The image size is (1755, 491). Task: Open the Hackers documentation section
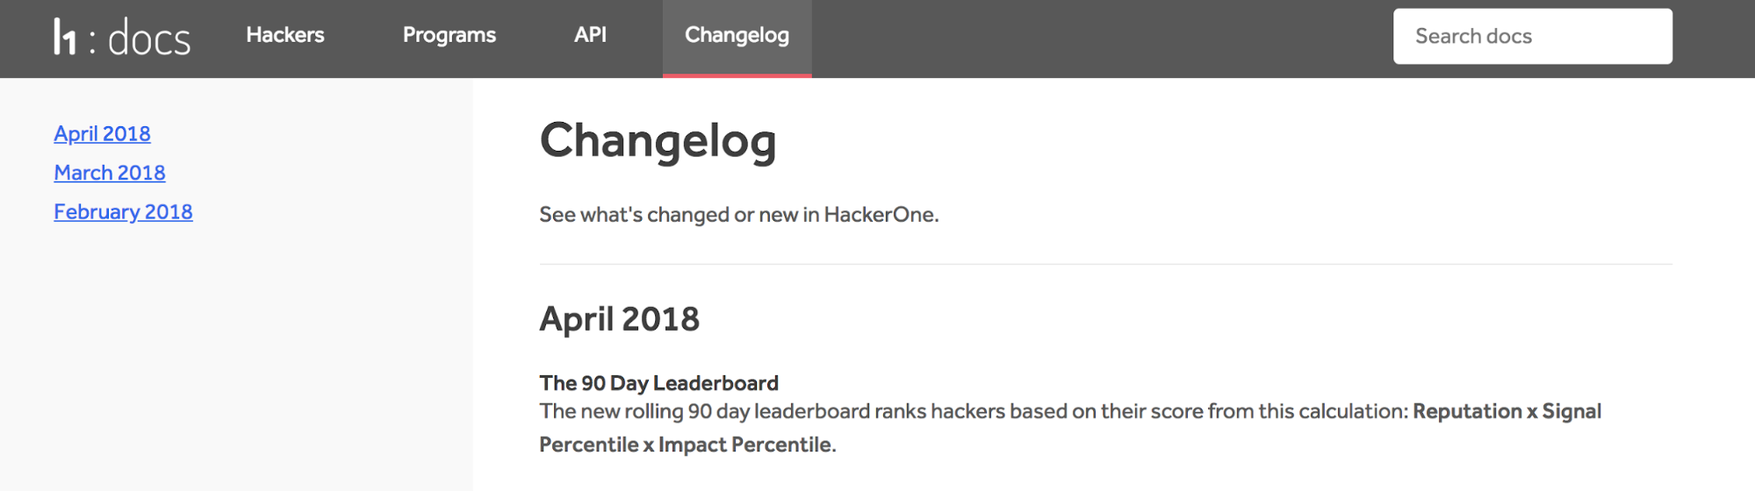pos(285,35)
